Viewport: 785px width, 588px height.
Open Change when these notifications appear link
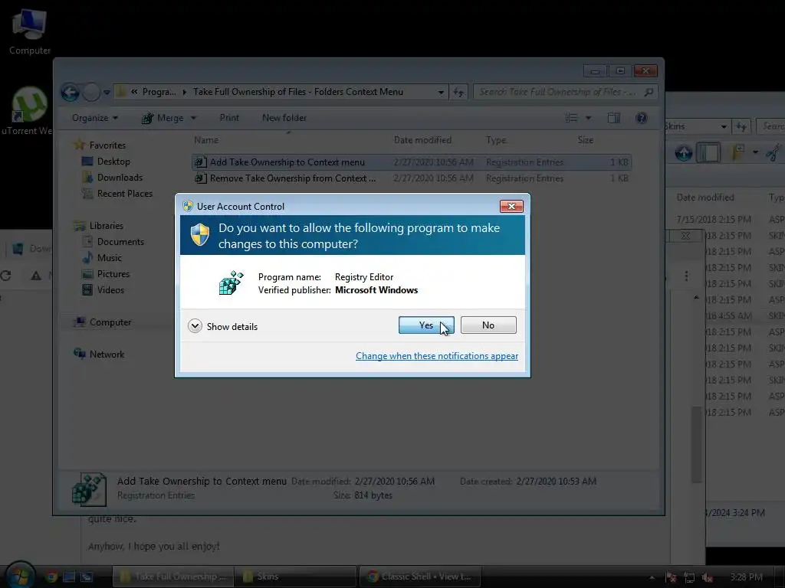point(436,356)
